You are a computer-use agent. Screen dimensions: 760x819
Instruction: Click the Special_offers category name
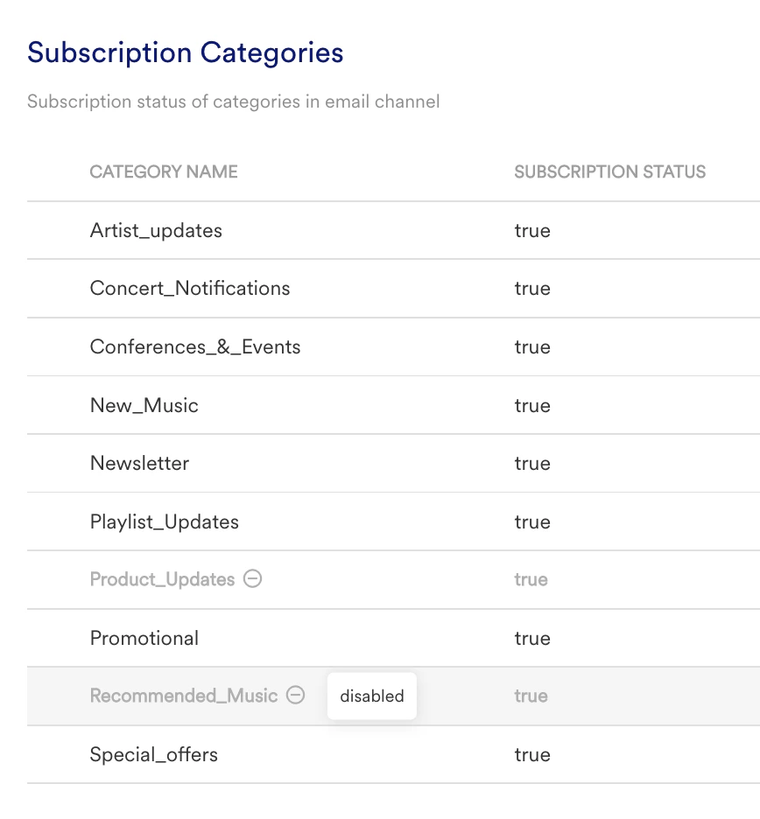coord(153,754)
